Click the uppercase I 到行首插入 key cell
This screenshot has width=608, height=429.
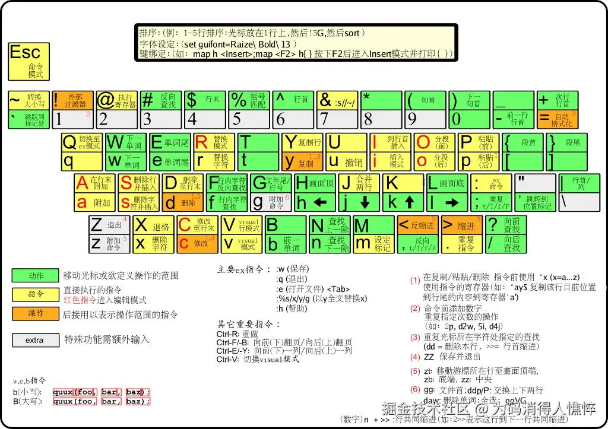coord(390,142)
